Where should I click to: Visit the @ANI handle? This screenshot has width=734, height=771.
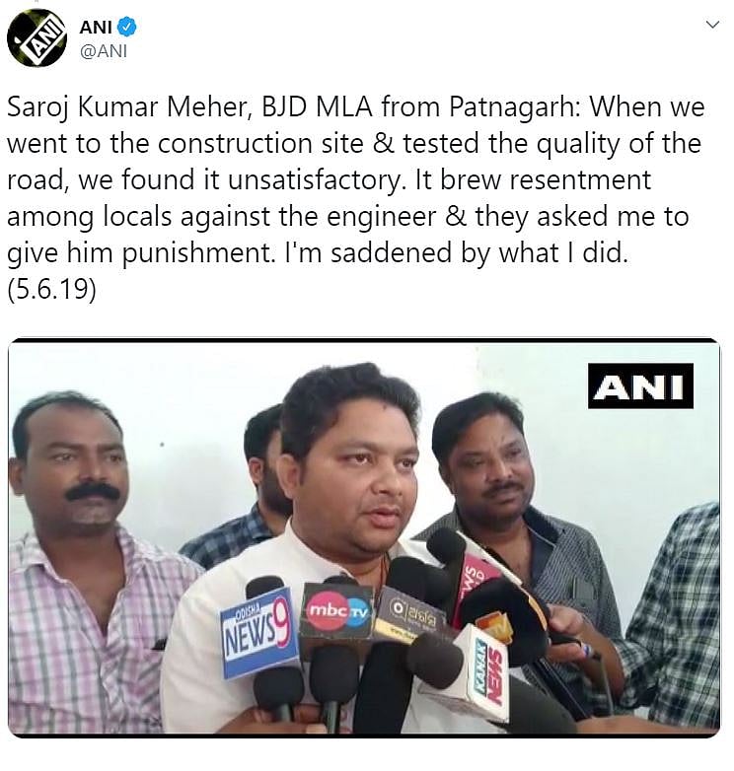pos(104,51)
